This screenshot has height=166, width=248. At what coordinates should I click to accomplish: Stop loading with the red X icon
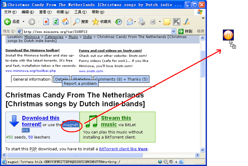coord(46,22)
